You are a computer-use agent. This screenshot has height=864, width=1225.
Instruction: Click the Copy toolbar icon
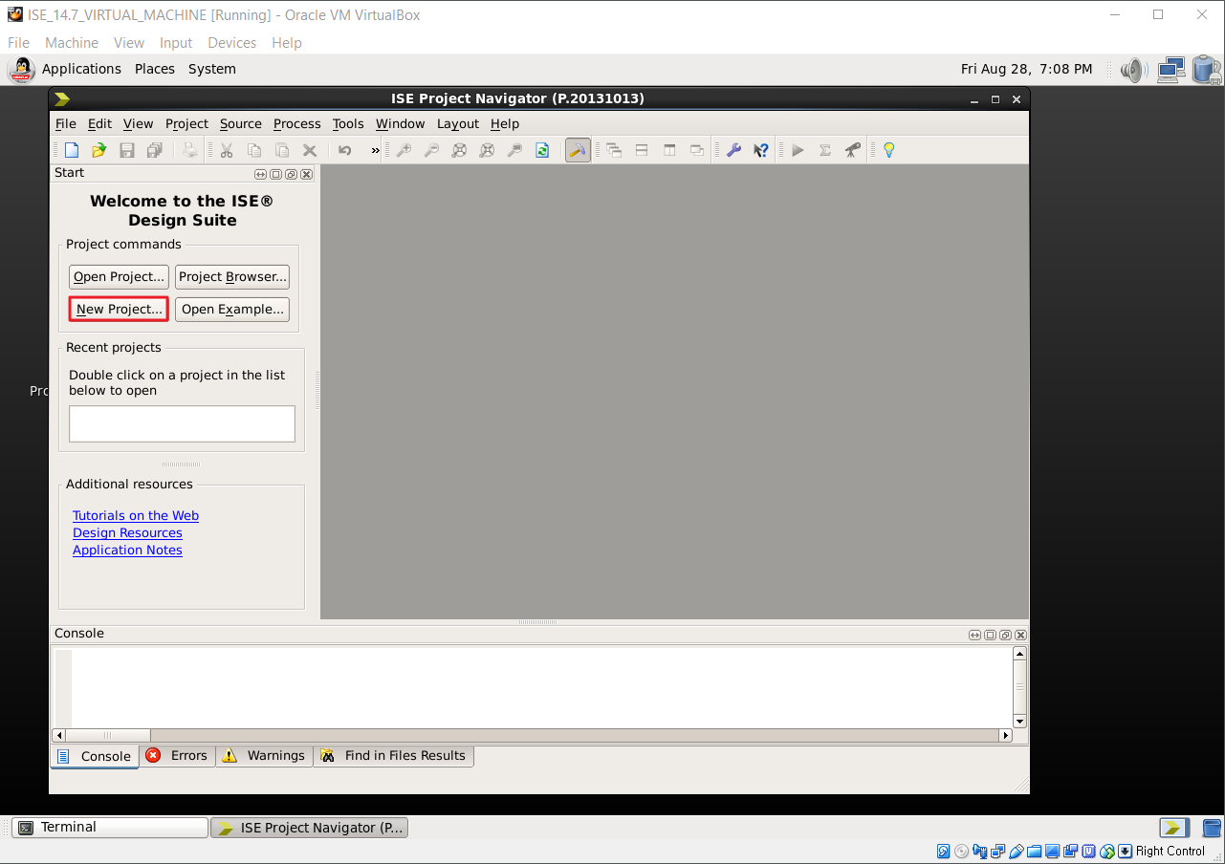pyautogui.click(x=254, y=150)
